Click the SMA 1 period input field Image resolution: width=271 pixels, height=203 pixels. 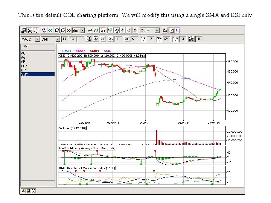[x=150, y=39]
